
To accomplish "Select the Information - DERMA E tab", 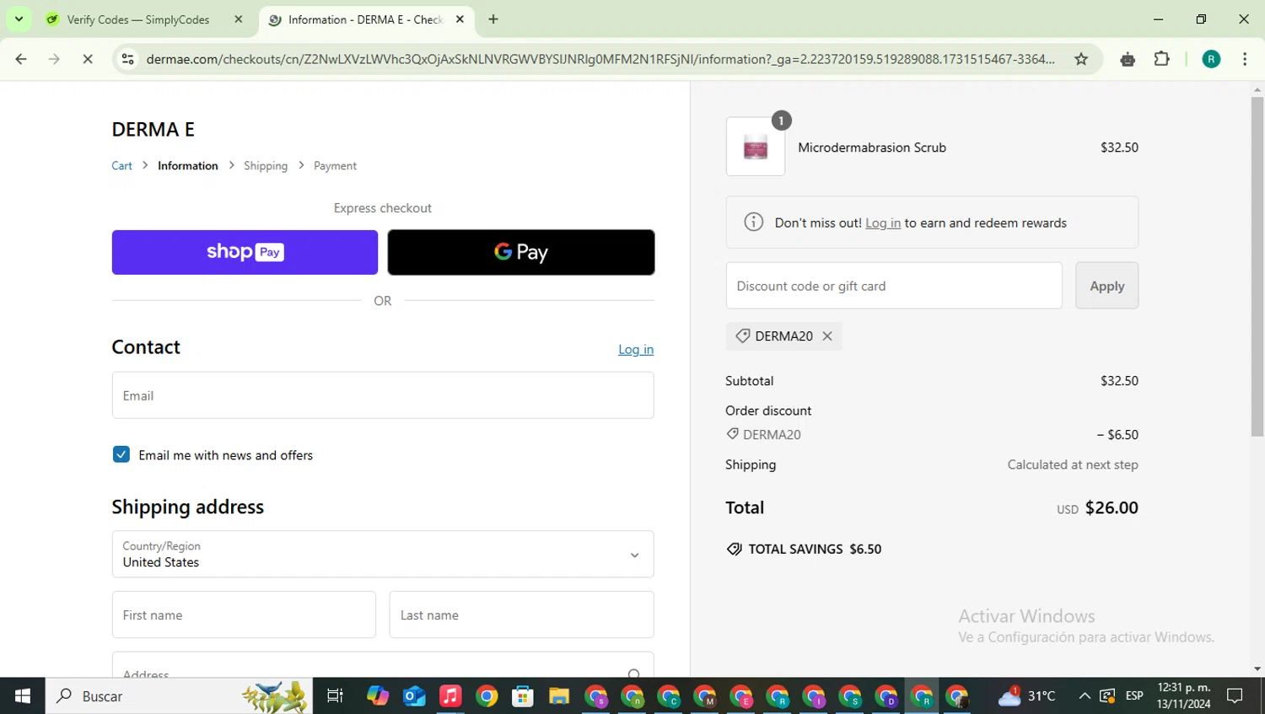I will [365, 19].
